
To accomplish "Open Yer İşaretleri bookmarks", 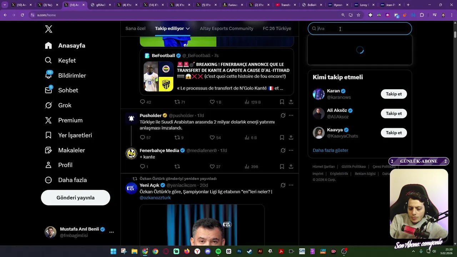I will pyautogui.click(x=69, y=135).
